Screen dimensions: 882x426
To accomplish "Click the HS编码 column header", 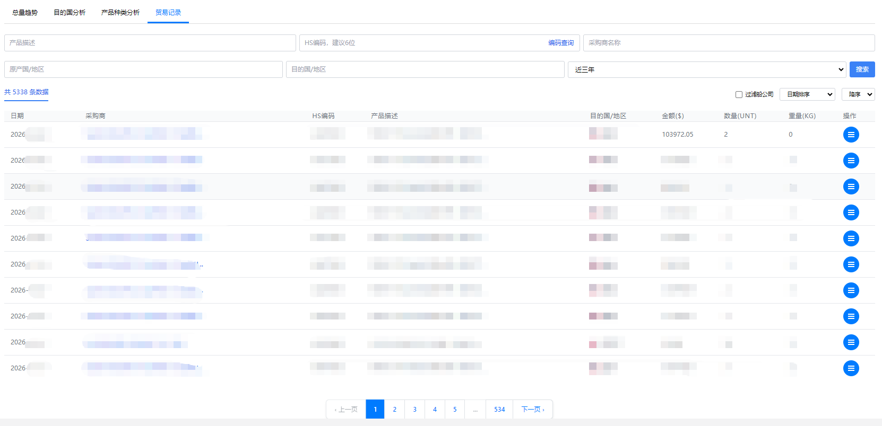I will coord(323,116).
